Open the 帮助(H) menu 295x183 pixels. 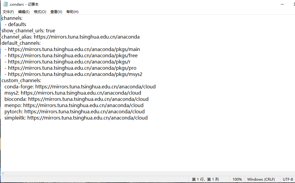pos(72,12)
